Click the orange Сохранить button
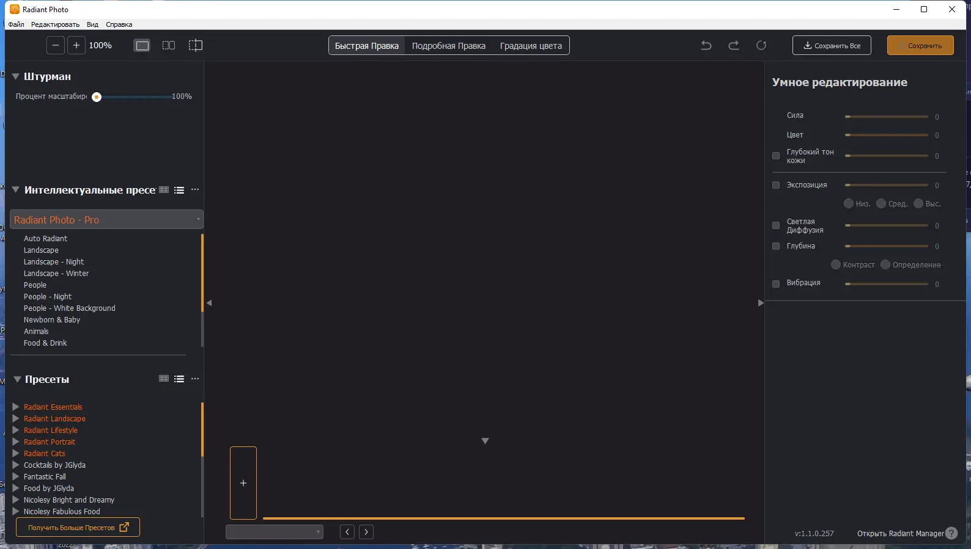Viewport: 971px width, 549px height. point(920,45)
